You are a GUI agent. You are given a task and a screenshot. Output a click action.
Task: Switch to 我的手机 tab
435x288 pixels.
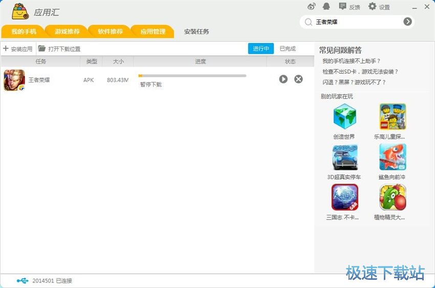click(24, 31)
